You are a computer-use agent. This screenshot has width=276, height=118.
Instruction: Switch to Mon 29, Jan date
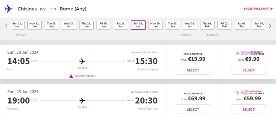point(155,25)
